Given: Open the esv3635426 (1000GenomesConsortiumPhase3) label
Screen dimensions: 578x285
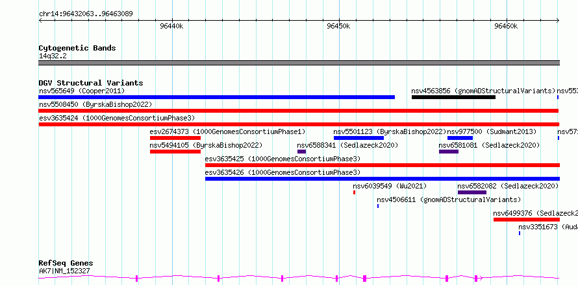Looking at the screenshot, I should 283,172.
